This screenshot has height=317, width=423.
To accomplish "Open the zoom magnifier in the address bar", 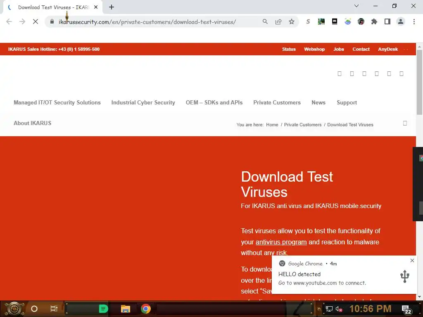I will (265, 21).
